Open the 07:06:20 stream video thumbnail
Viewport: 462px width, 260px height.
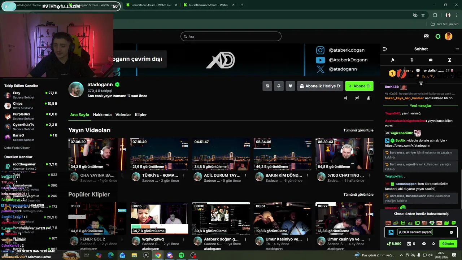[x=97, y=154]
